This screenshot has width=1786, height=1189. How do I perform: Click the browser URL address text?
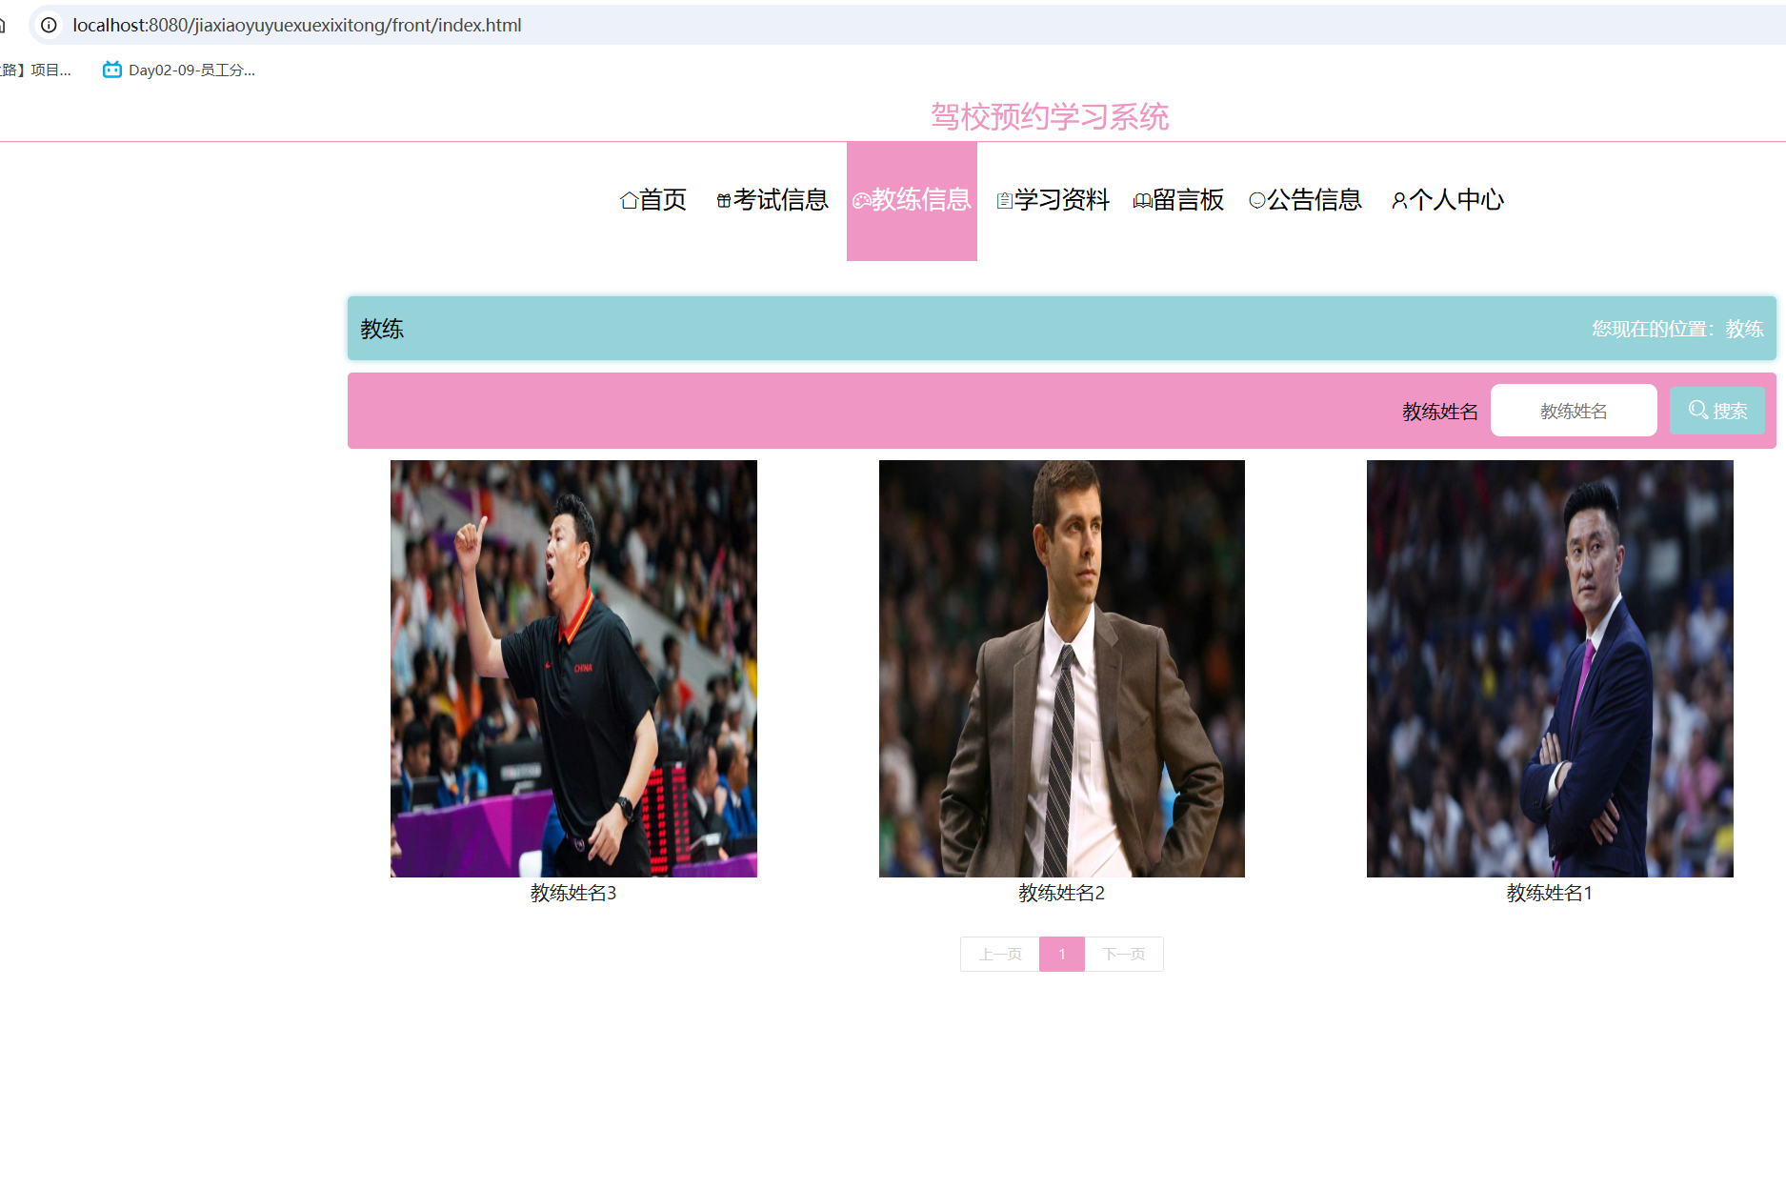pyautogui.click(x=297, y=25)
